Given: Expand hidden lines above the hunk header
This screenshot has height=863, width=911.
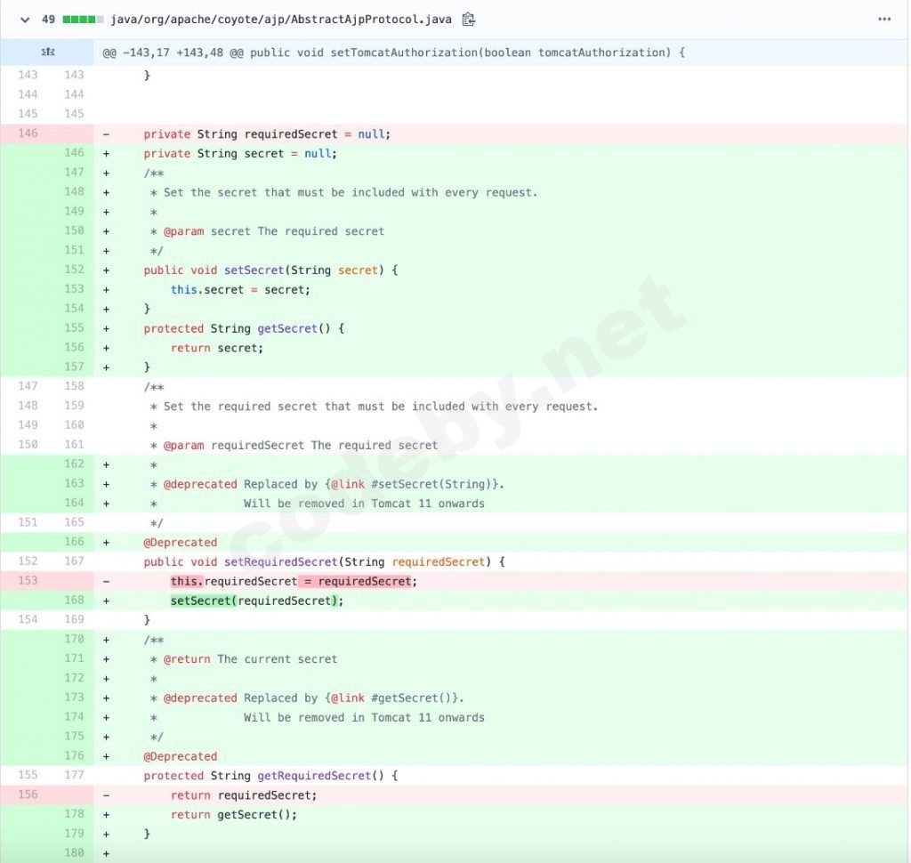Looking at the screenshot, I should coord(47,52).
